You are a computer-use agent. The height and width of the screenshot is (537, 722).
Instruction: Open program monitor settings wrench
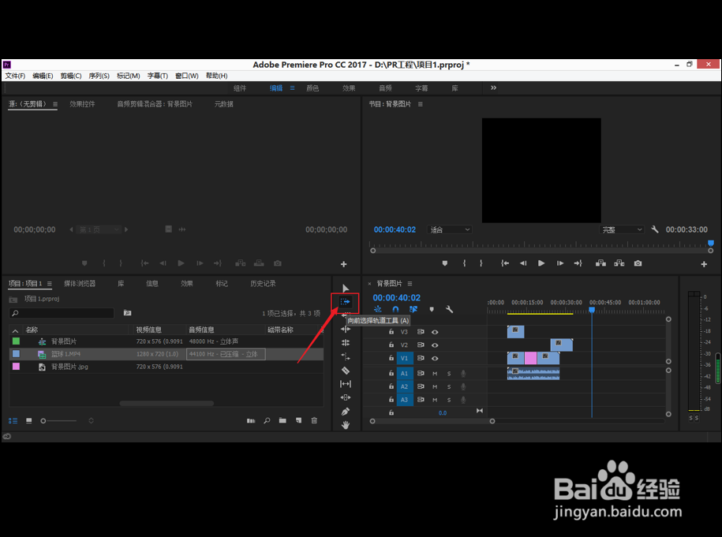point(655,229)
